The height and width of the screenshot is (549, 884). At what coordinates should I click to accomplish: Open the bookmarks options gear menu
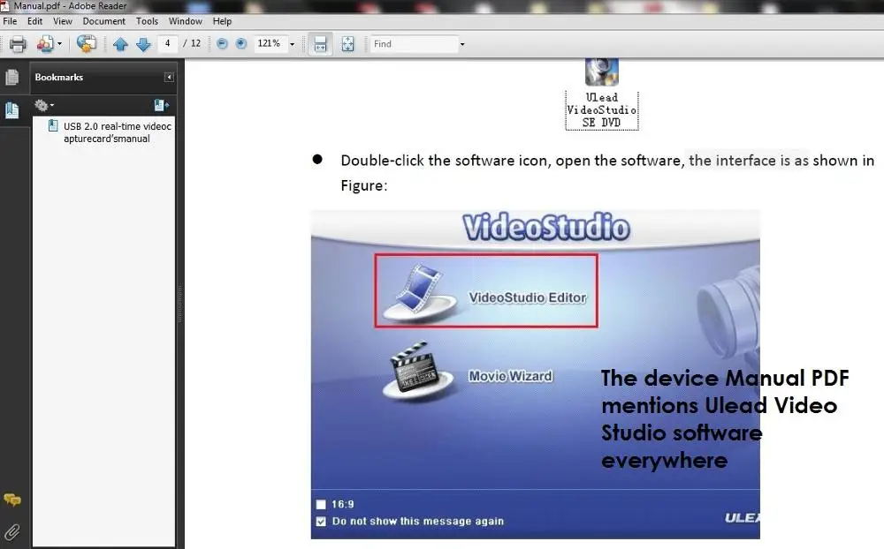coord(43,105)
